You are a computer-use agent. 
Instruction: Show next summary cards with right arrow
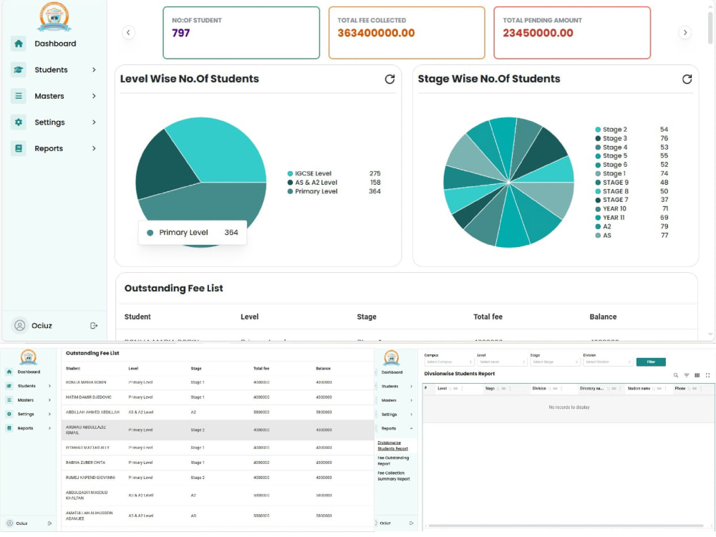coord(684,32)
